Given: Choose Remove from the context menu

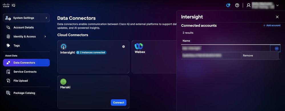Looking at the screenshot, I should tap(260, 56).
